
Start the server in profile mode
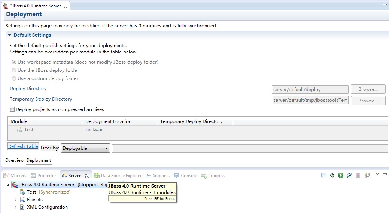pos(349,175)
